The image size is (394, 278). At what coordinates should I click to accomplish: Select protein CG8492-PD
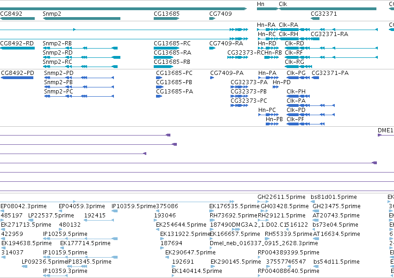click(x=18, y=73)
